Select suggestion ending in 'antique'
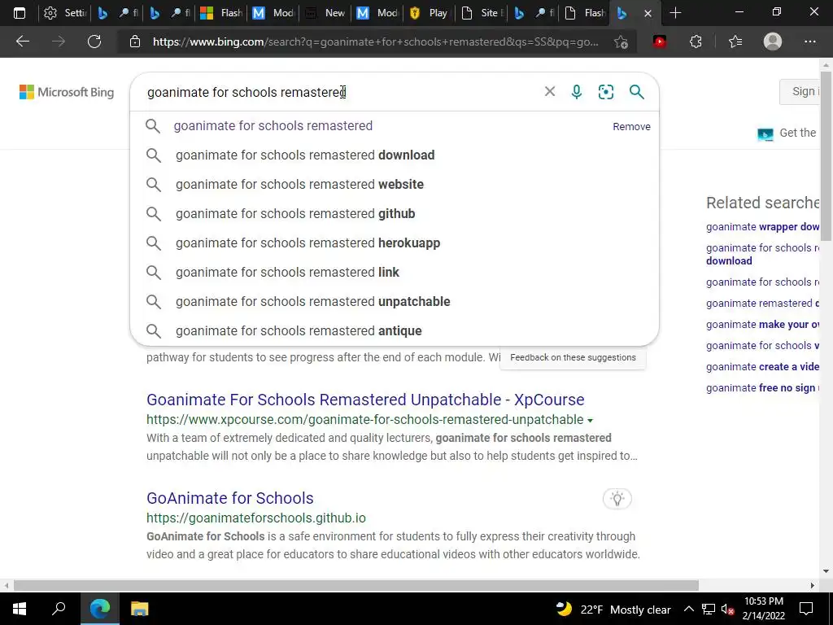The width and height of the screenshot is (833, 625). pos(395,330)
